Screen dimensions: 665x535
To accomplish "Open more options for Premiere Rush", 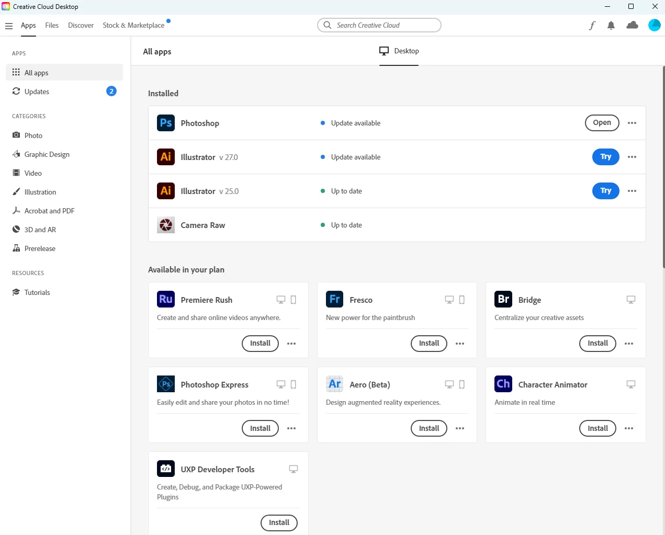I will click(x=291, y=344).
